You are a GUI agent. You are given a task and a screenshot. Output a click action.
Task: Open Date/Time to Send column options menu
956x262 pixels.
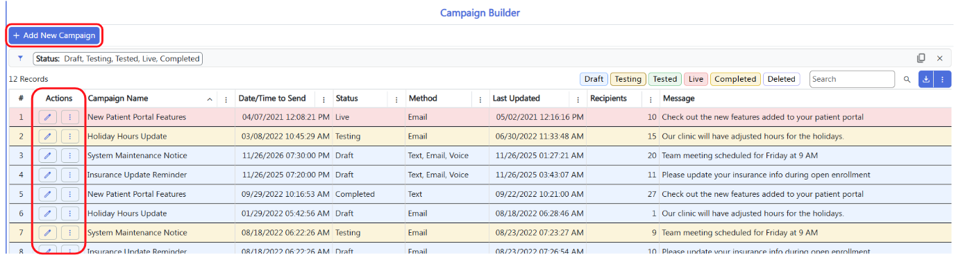point(324,99)
